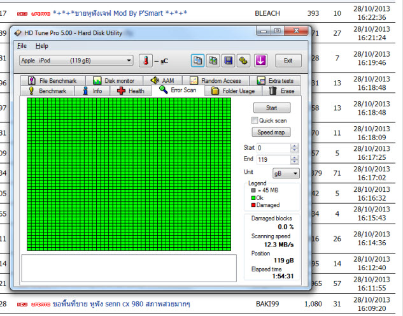Click copy text to clipboard icon

point(197,61)
